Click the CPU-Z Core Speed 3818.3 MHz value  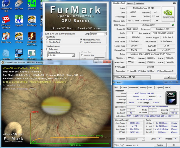coord(134,123)
